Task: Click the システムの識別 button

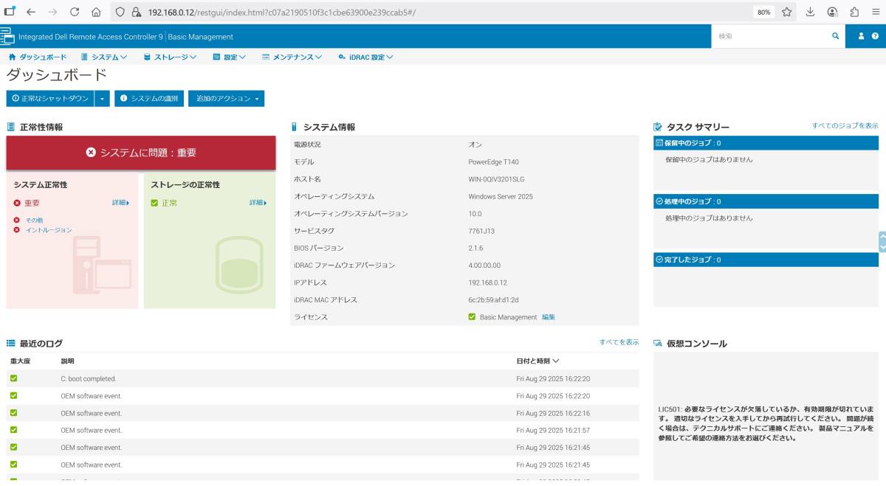Action: tap(148, 98)
